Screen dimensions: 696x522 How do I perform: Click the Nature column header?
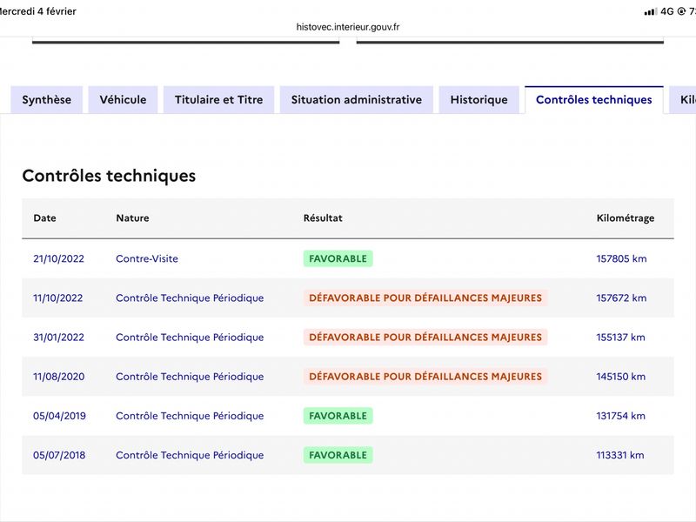coord(132,218)
